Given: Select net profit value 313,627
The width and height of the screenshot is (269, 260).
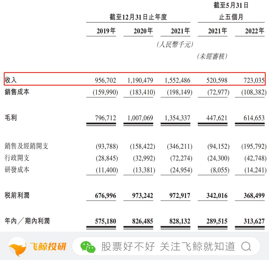Looking at the screenshot, I should pyautogui.click(x=254, y=221).
